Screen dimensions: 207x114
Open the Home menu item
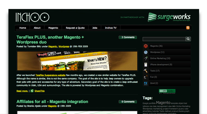point(23,28)
